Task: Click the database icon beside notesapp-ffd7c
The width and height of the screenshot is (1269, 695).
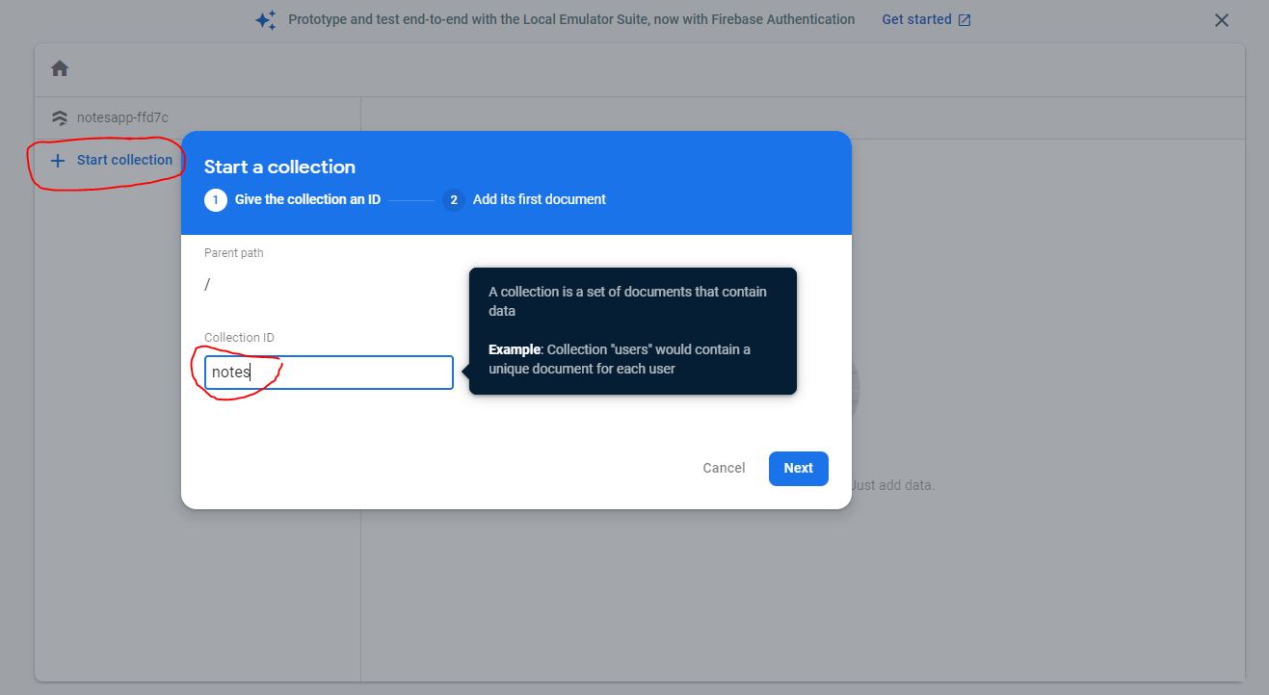Action: point(59,116)
